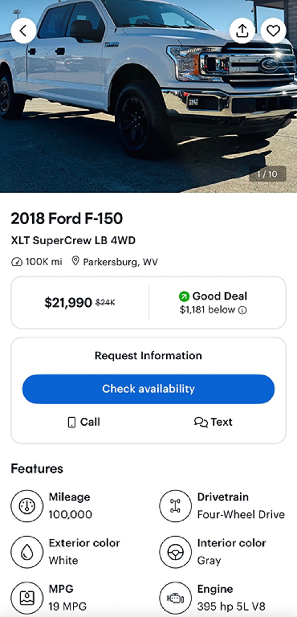This screenshot has height=617, width=297.
Task: Click the 100K mi odometer icon
Action: [17, 262]
